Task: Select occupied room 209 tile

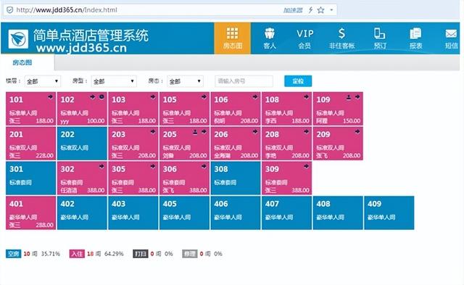Action: (x=338, y=144)
